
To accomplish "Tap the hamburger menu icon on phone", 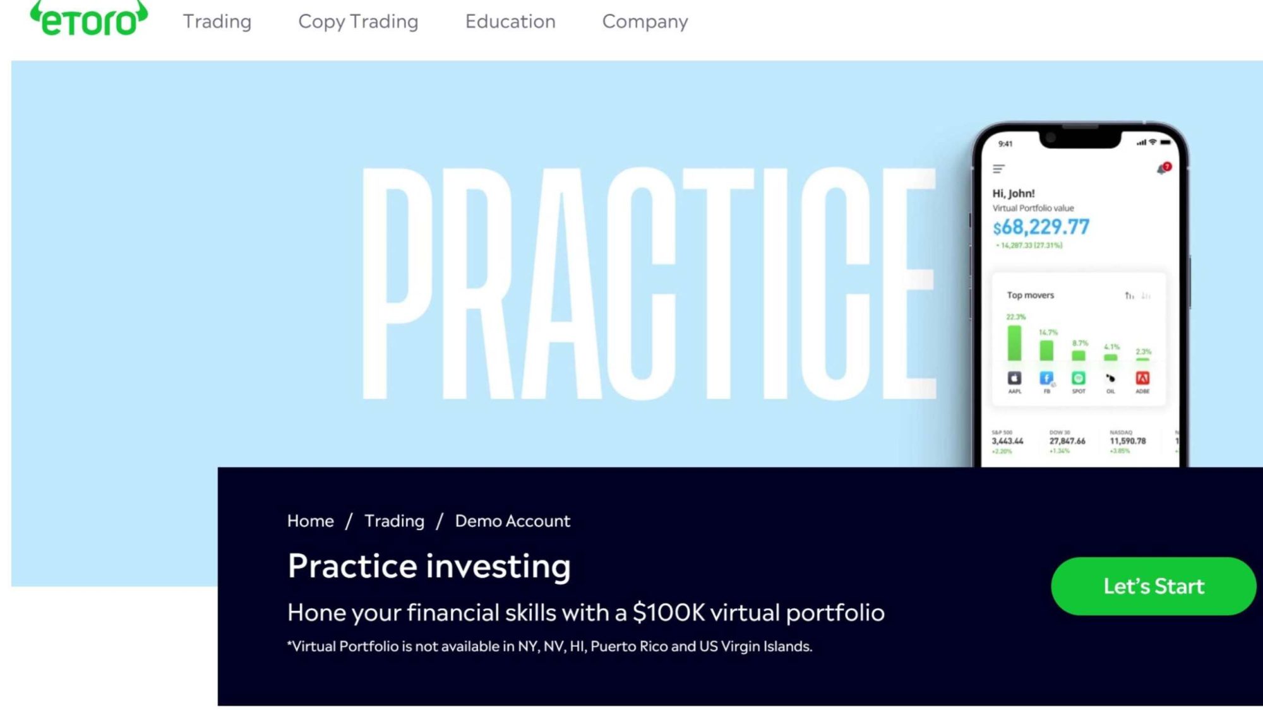I will point(998,169).
